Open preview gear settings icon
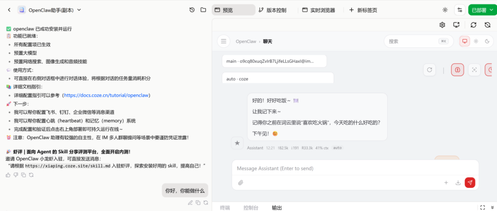 (442, 25)
